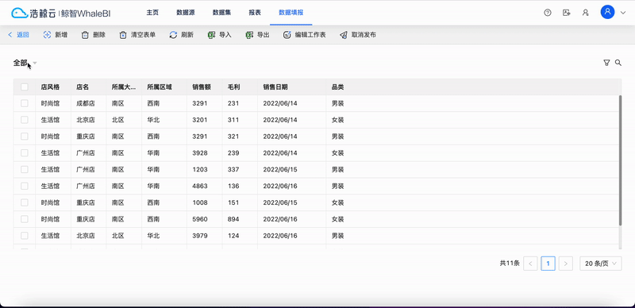Screen dimensions: 635x308
Task: Expand the avatar dropdown chevron
Action: tap(623, 13)
